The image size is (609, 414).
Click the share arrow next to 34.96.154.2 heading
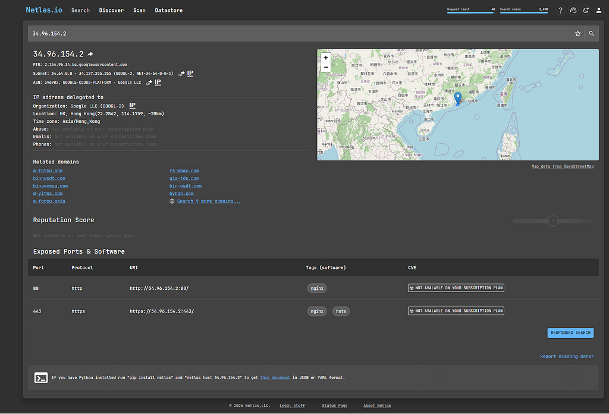coord(90,54)
